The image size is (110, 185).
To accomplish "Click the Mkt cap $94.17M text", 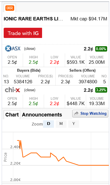I will click(x=89, y=19).
